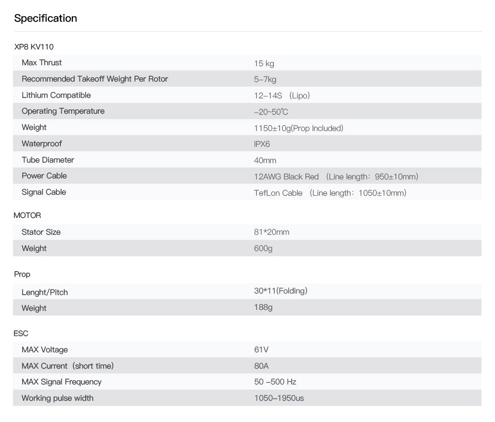Select the Signal Cable row label
This screenshot has height=422, width=495.
tap(44, 192)
